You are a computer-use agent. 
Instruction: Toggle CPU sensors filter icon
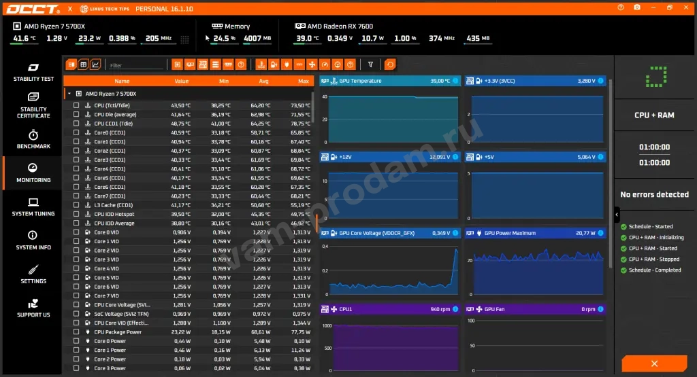coord(178,65)
